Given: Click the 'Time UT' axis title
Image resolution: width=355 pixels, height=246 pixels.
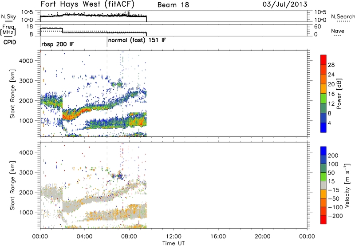Looking at the screenshot, I should coord(174,243).
